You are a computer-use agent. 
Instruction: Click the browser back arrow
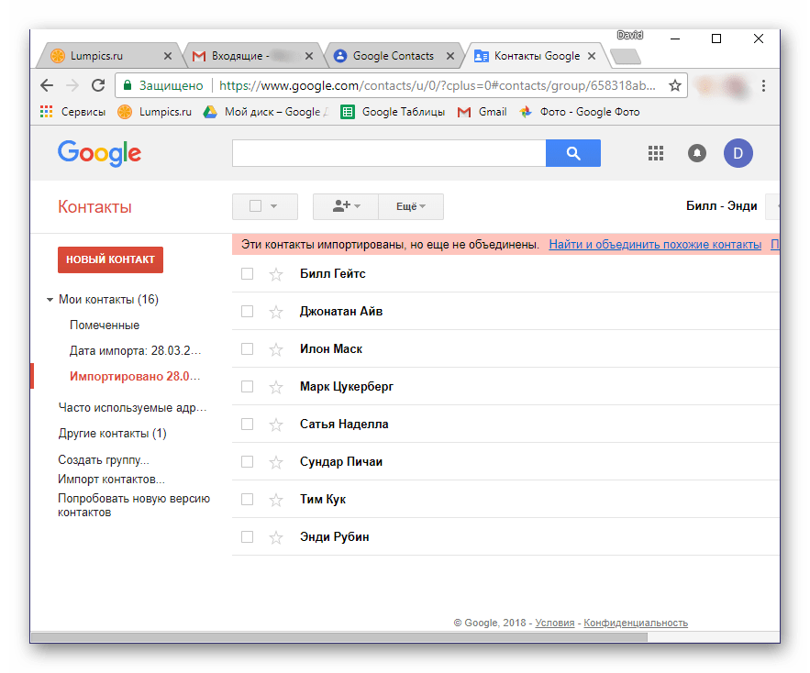pos(47,85)
